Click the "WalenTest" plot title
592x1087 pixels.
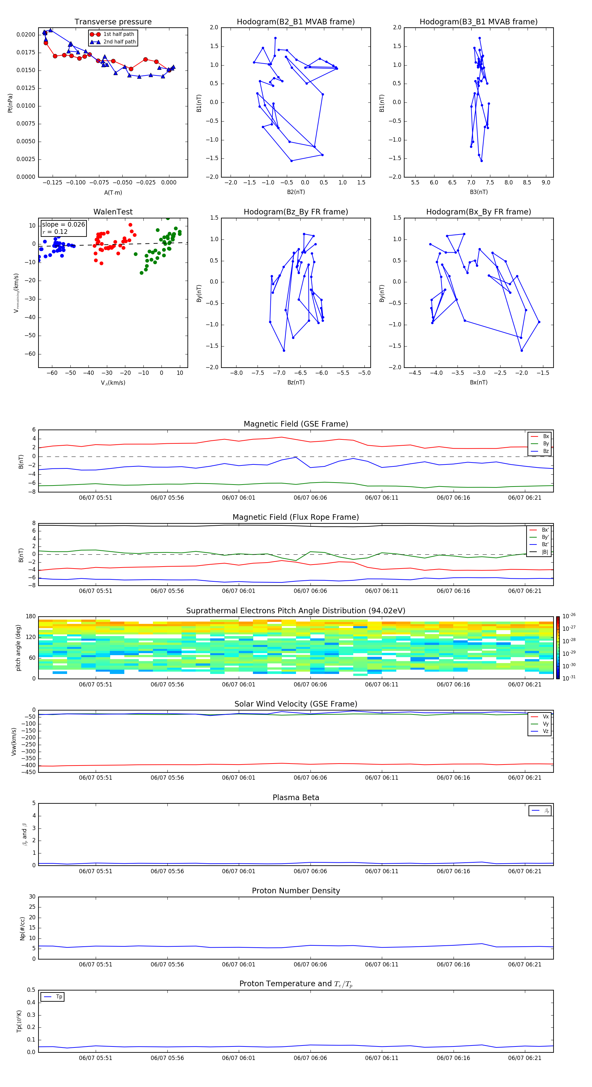pyautogui.click(x=113, y=212)
